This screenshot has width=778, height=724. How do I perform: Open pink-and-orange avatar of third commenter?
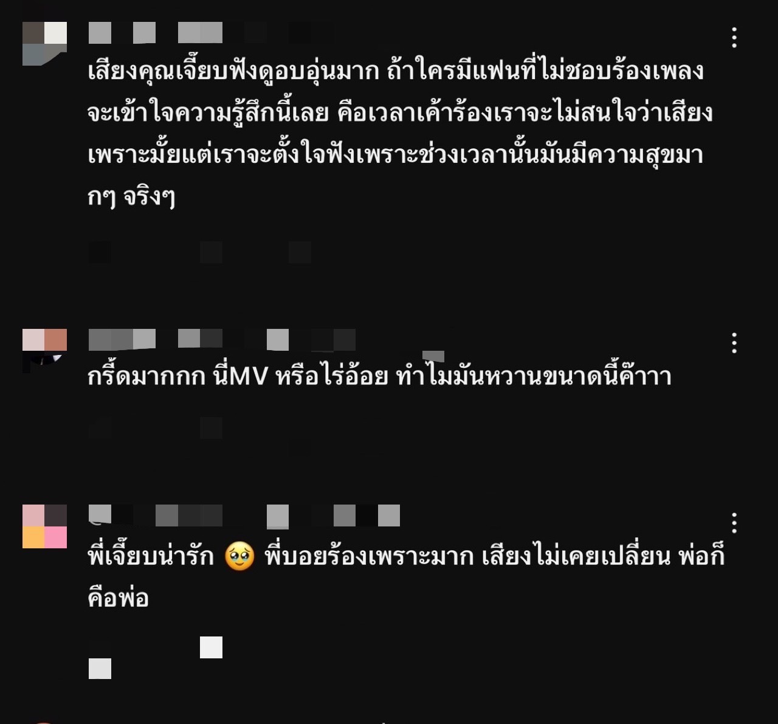point(44,526)
